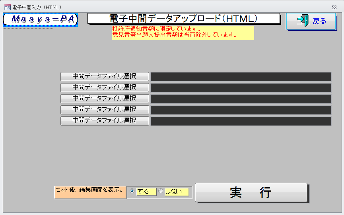Click the third 中間データファイル選択 button
344x215 pixels.
tap(105, 99)
